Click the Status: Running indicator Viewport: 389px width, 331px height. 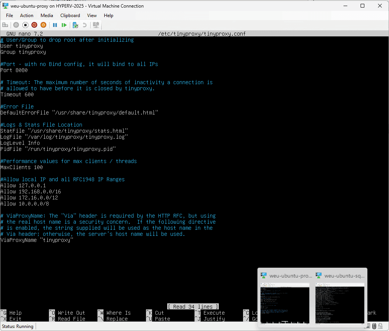pyautogui.click(x=17, y=326)
